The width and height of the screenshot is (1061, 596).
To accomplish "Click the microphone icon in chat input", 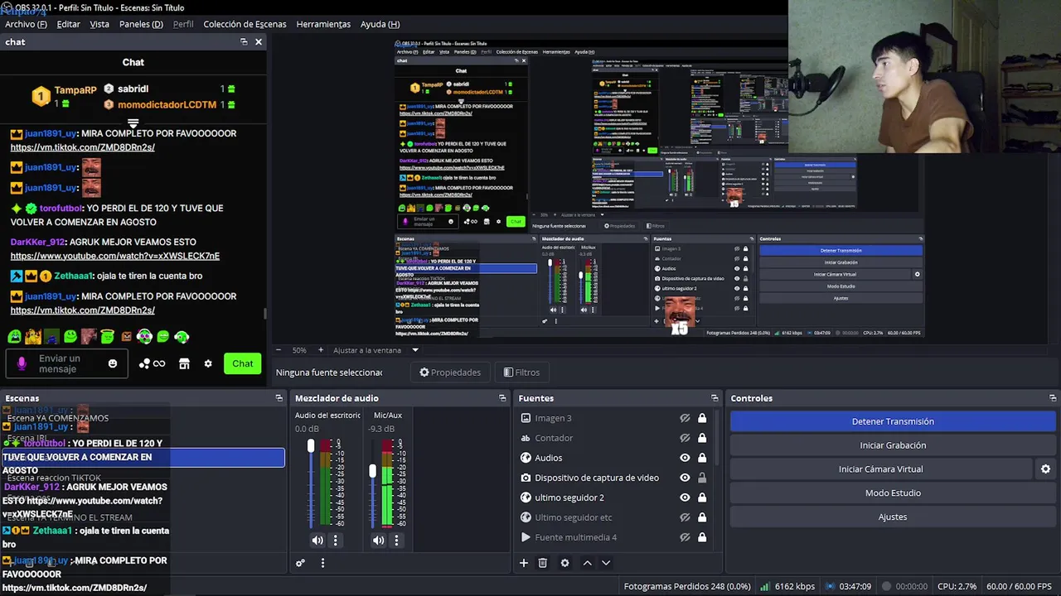I will pos(22,363).
